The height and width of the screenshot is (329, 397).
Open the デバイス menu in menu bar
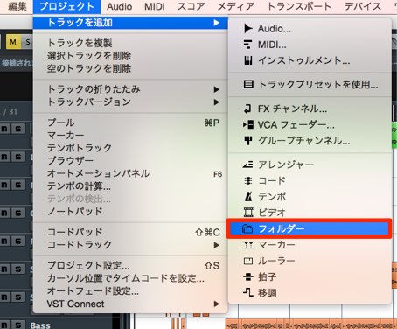click(363, 6)
